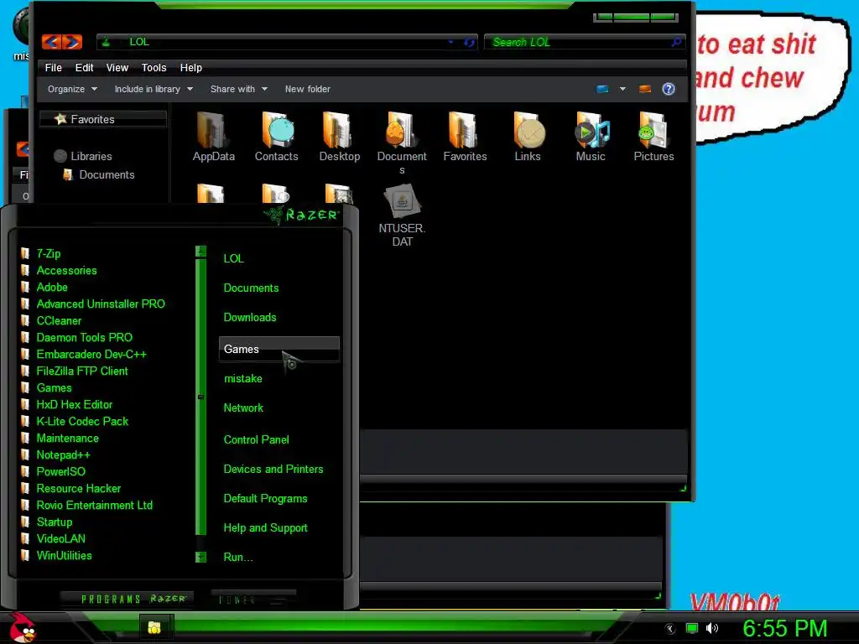Open the Organize dropdown
Viewport: 859px width, 644px height.
72,89
